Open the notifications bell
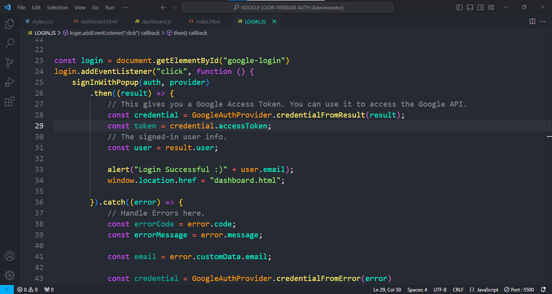This screenshot has width=552, height=294. point(543,290)
